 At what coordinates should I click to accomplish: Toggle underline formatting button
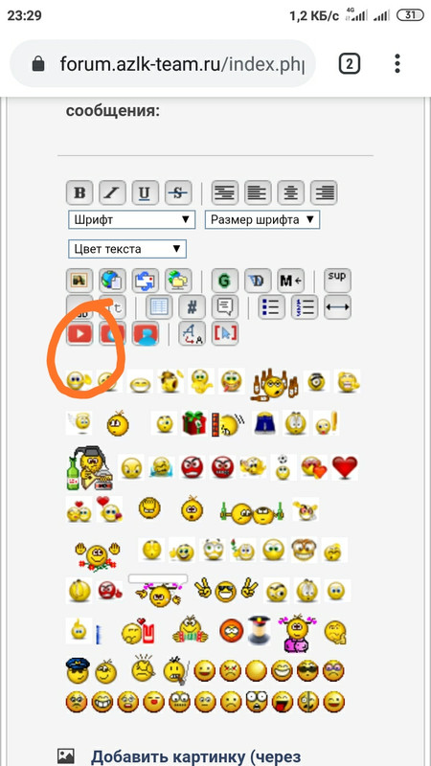(145, 192)
